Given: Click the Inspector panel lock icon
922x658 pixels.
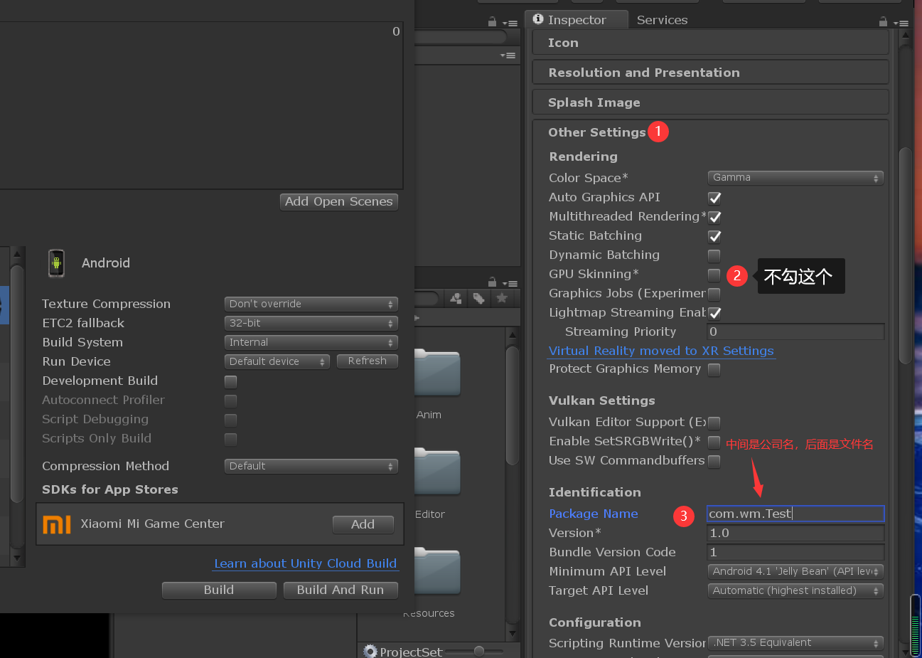Looking at the screenshot, I should [883, 22].
